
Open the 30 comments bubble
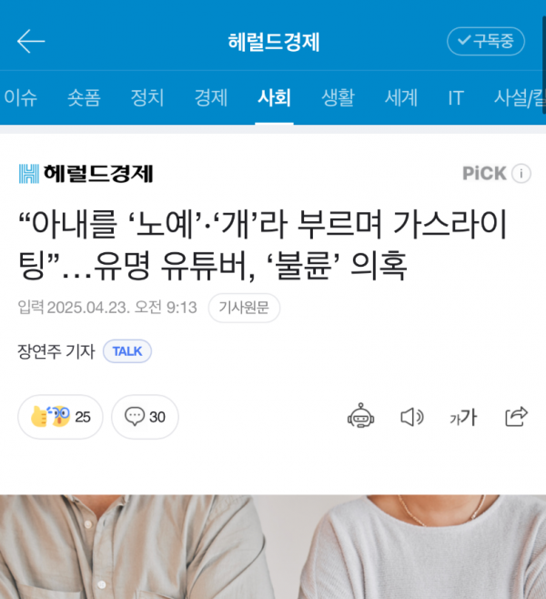(145, 417)
